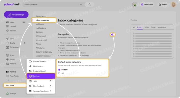Viewport: 180px width, 98px height.
Task: Open Writing email settings section
Action: (41, 36)
